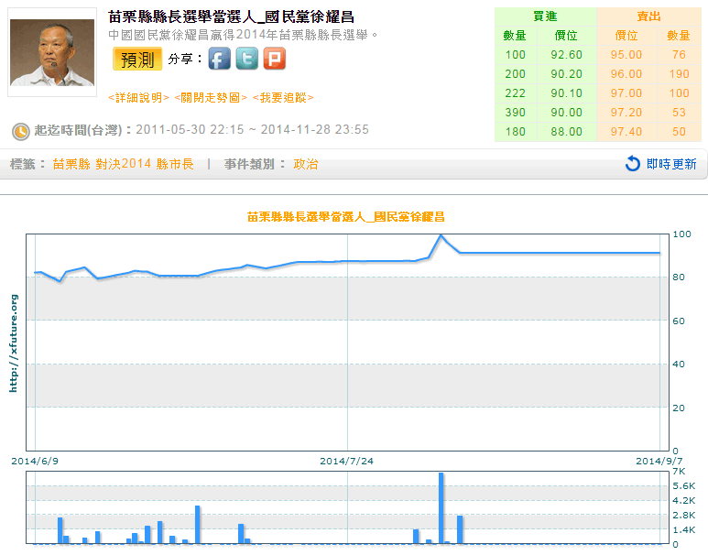Click the 2014/6/9 date axis label
Viewport: 708px width, 555px height.
[x=35, y=462]
